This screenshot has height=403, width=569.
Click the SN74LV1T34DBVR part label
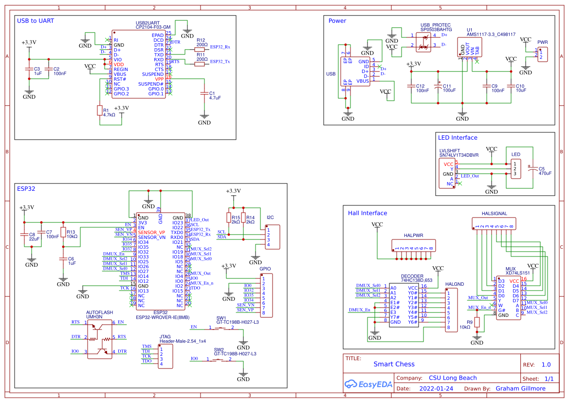(x=459, y=155)
